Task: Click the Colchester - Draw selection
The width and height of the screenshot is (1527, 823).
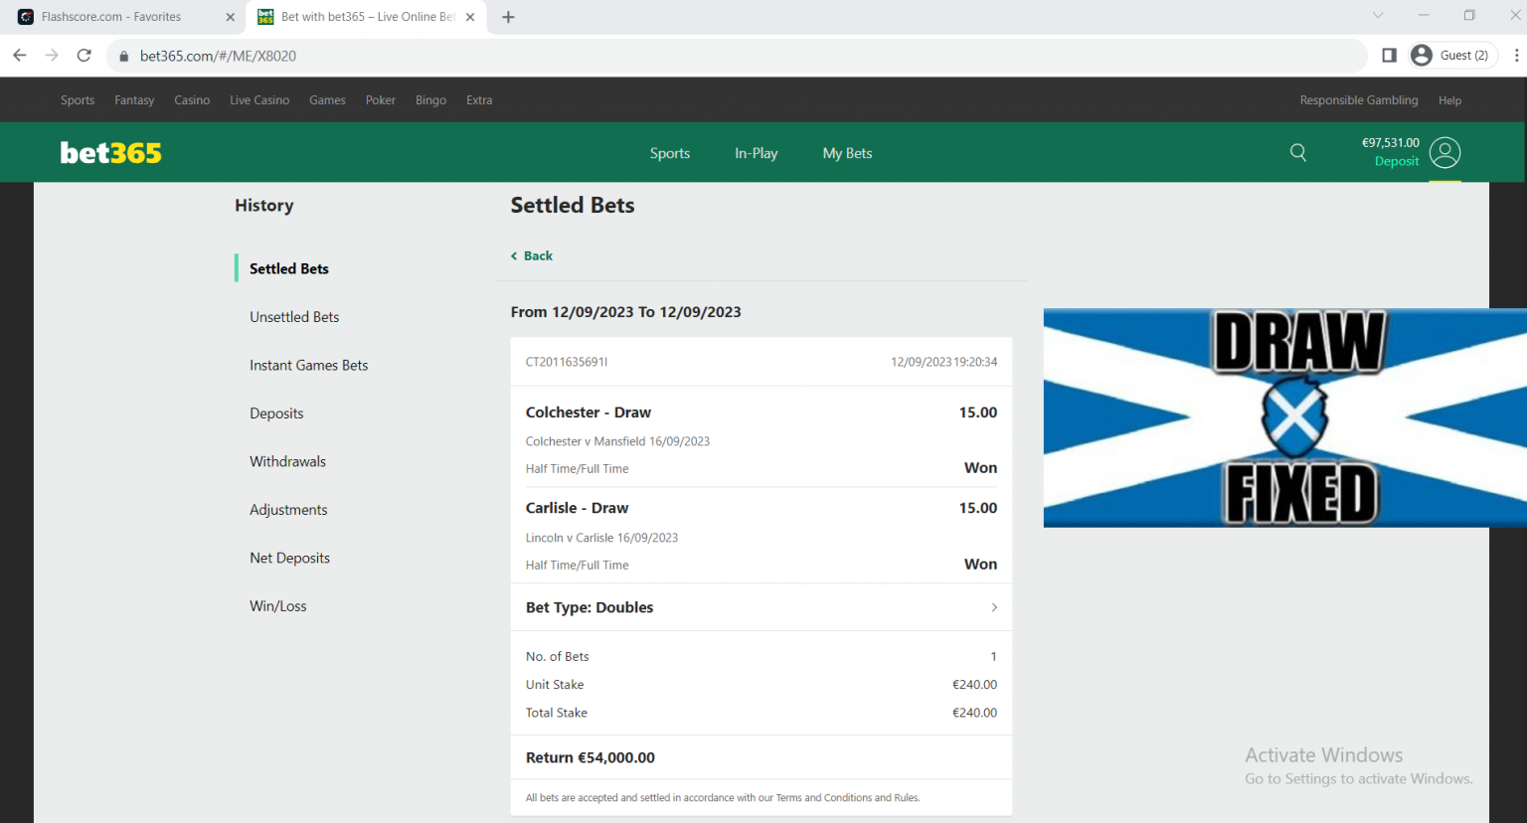Action: point(589,412)
